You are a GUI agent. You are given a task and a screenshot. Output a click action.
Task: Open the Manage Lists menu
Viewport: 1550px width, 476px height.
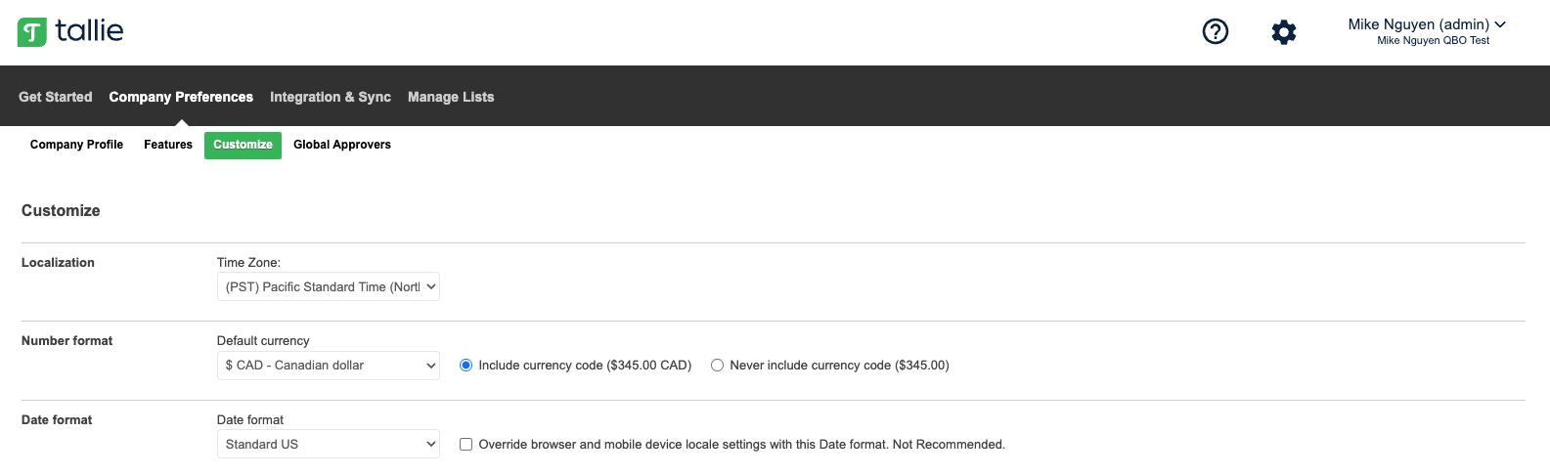(x=451, y=97)
